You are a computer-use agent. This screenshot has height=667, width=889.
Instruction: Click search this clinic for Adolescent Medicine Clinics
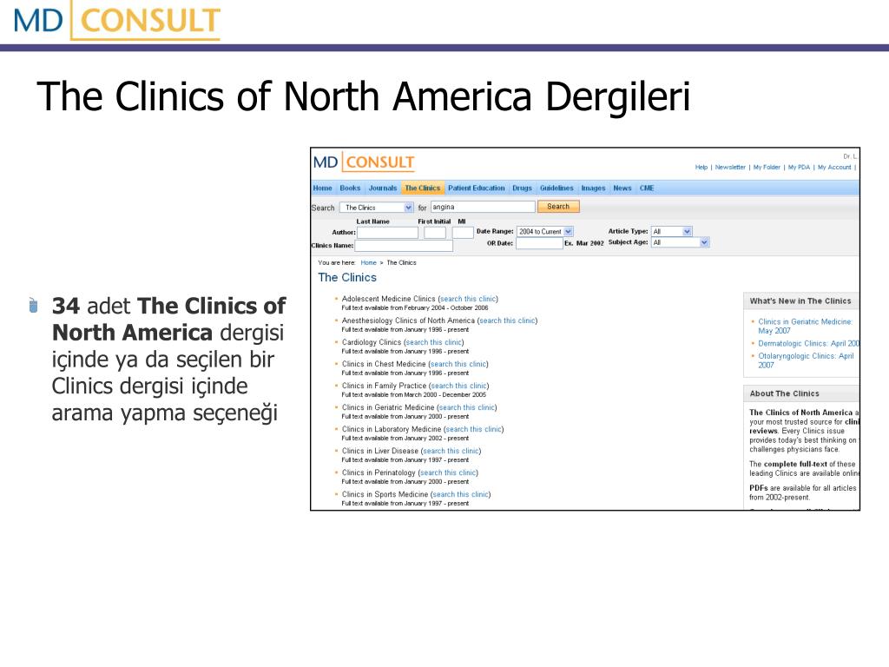pos(468,299)
